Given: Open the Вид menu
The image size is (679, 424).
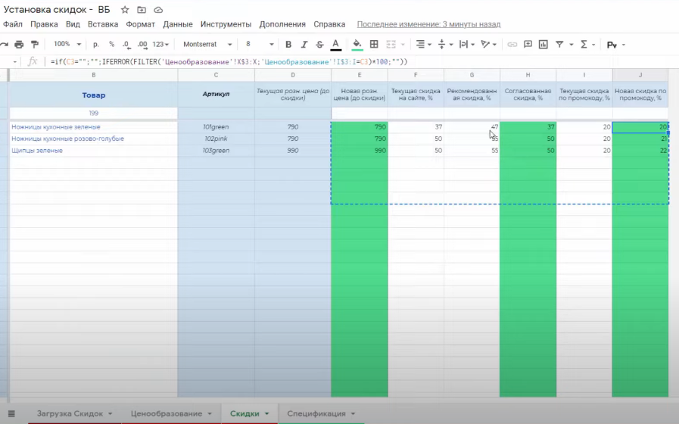Looking at the screenshot, I should [x=73, y=24].
